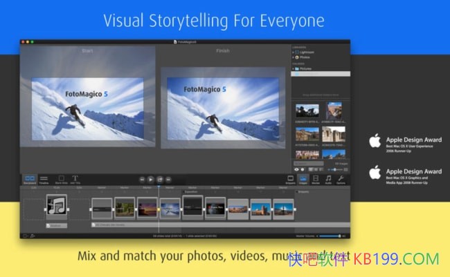Open the Snippets panel
450x277 pixels.
point(291,179)
